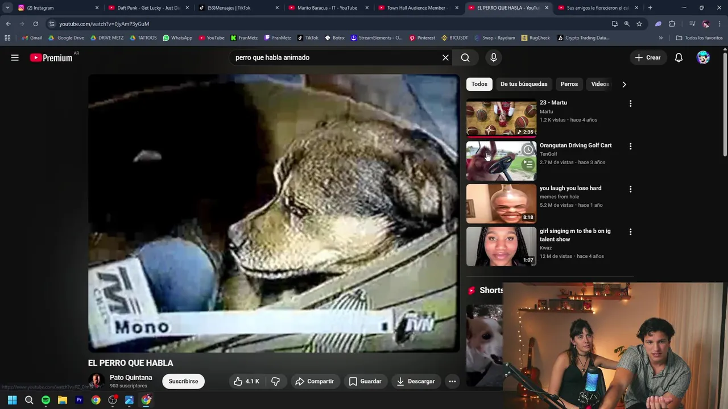Switch to the Instagram tab
Viewport: 728px width, 409px height.
[x=58, y=8]
